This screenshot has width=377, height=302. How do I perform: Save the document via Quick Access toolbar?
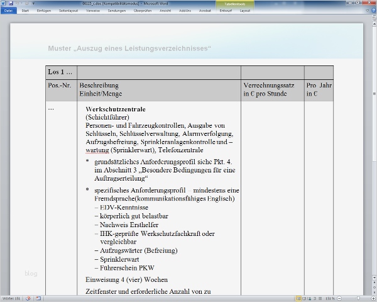[x=11, y=3]
